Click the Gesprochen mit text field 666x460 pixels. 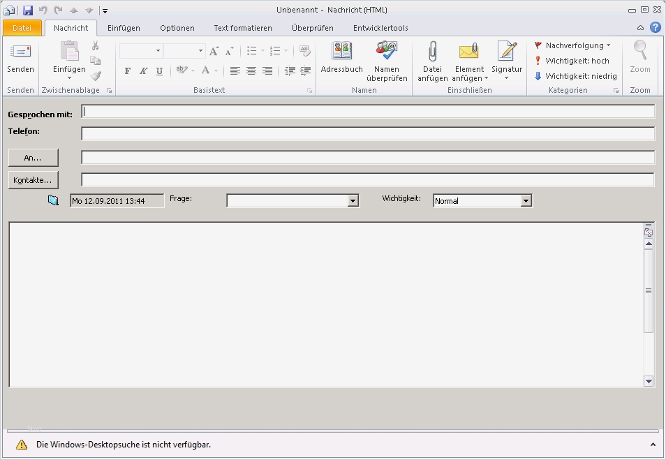(x=368, y=112)
